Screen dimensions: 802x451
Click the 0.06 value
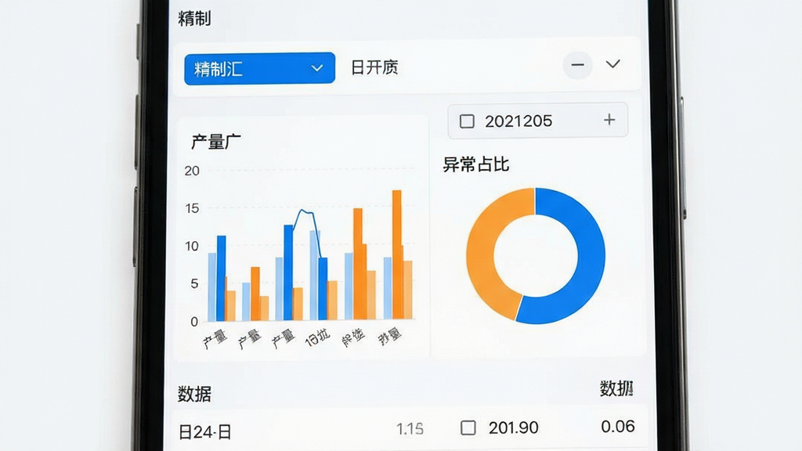coord(618,427)
